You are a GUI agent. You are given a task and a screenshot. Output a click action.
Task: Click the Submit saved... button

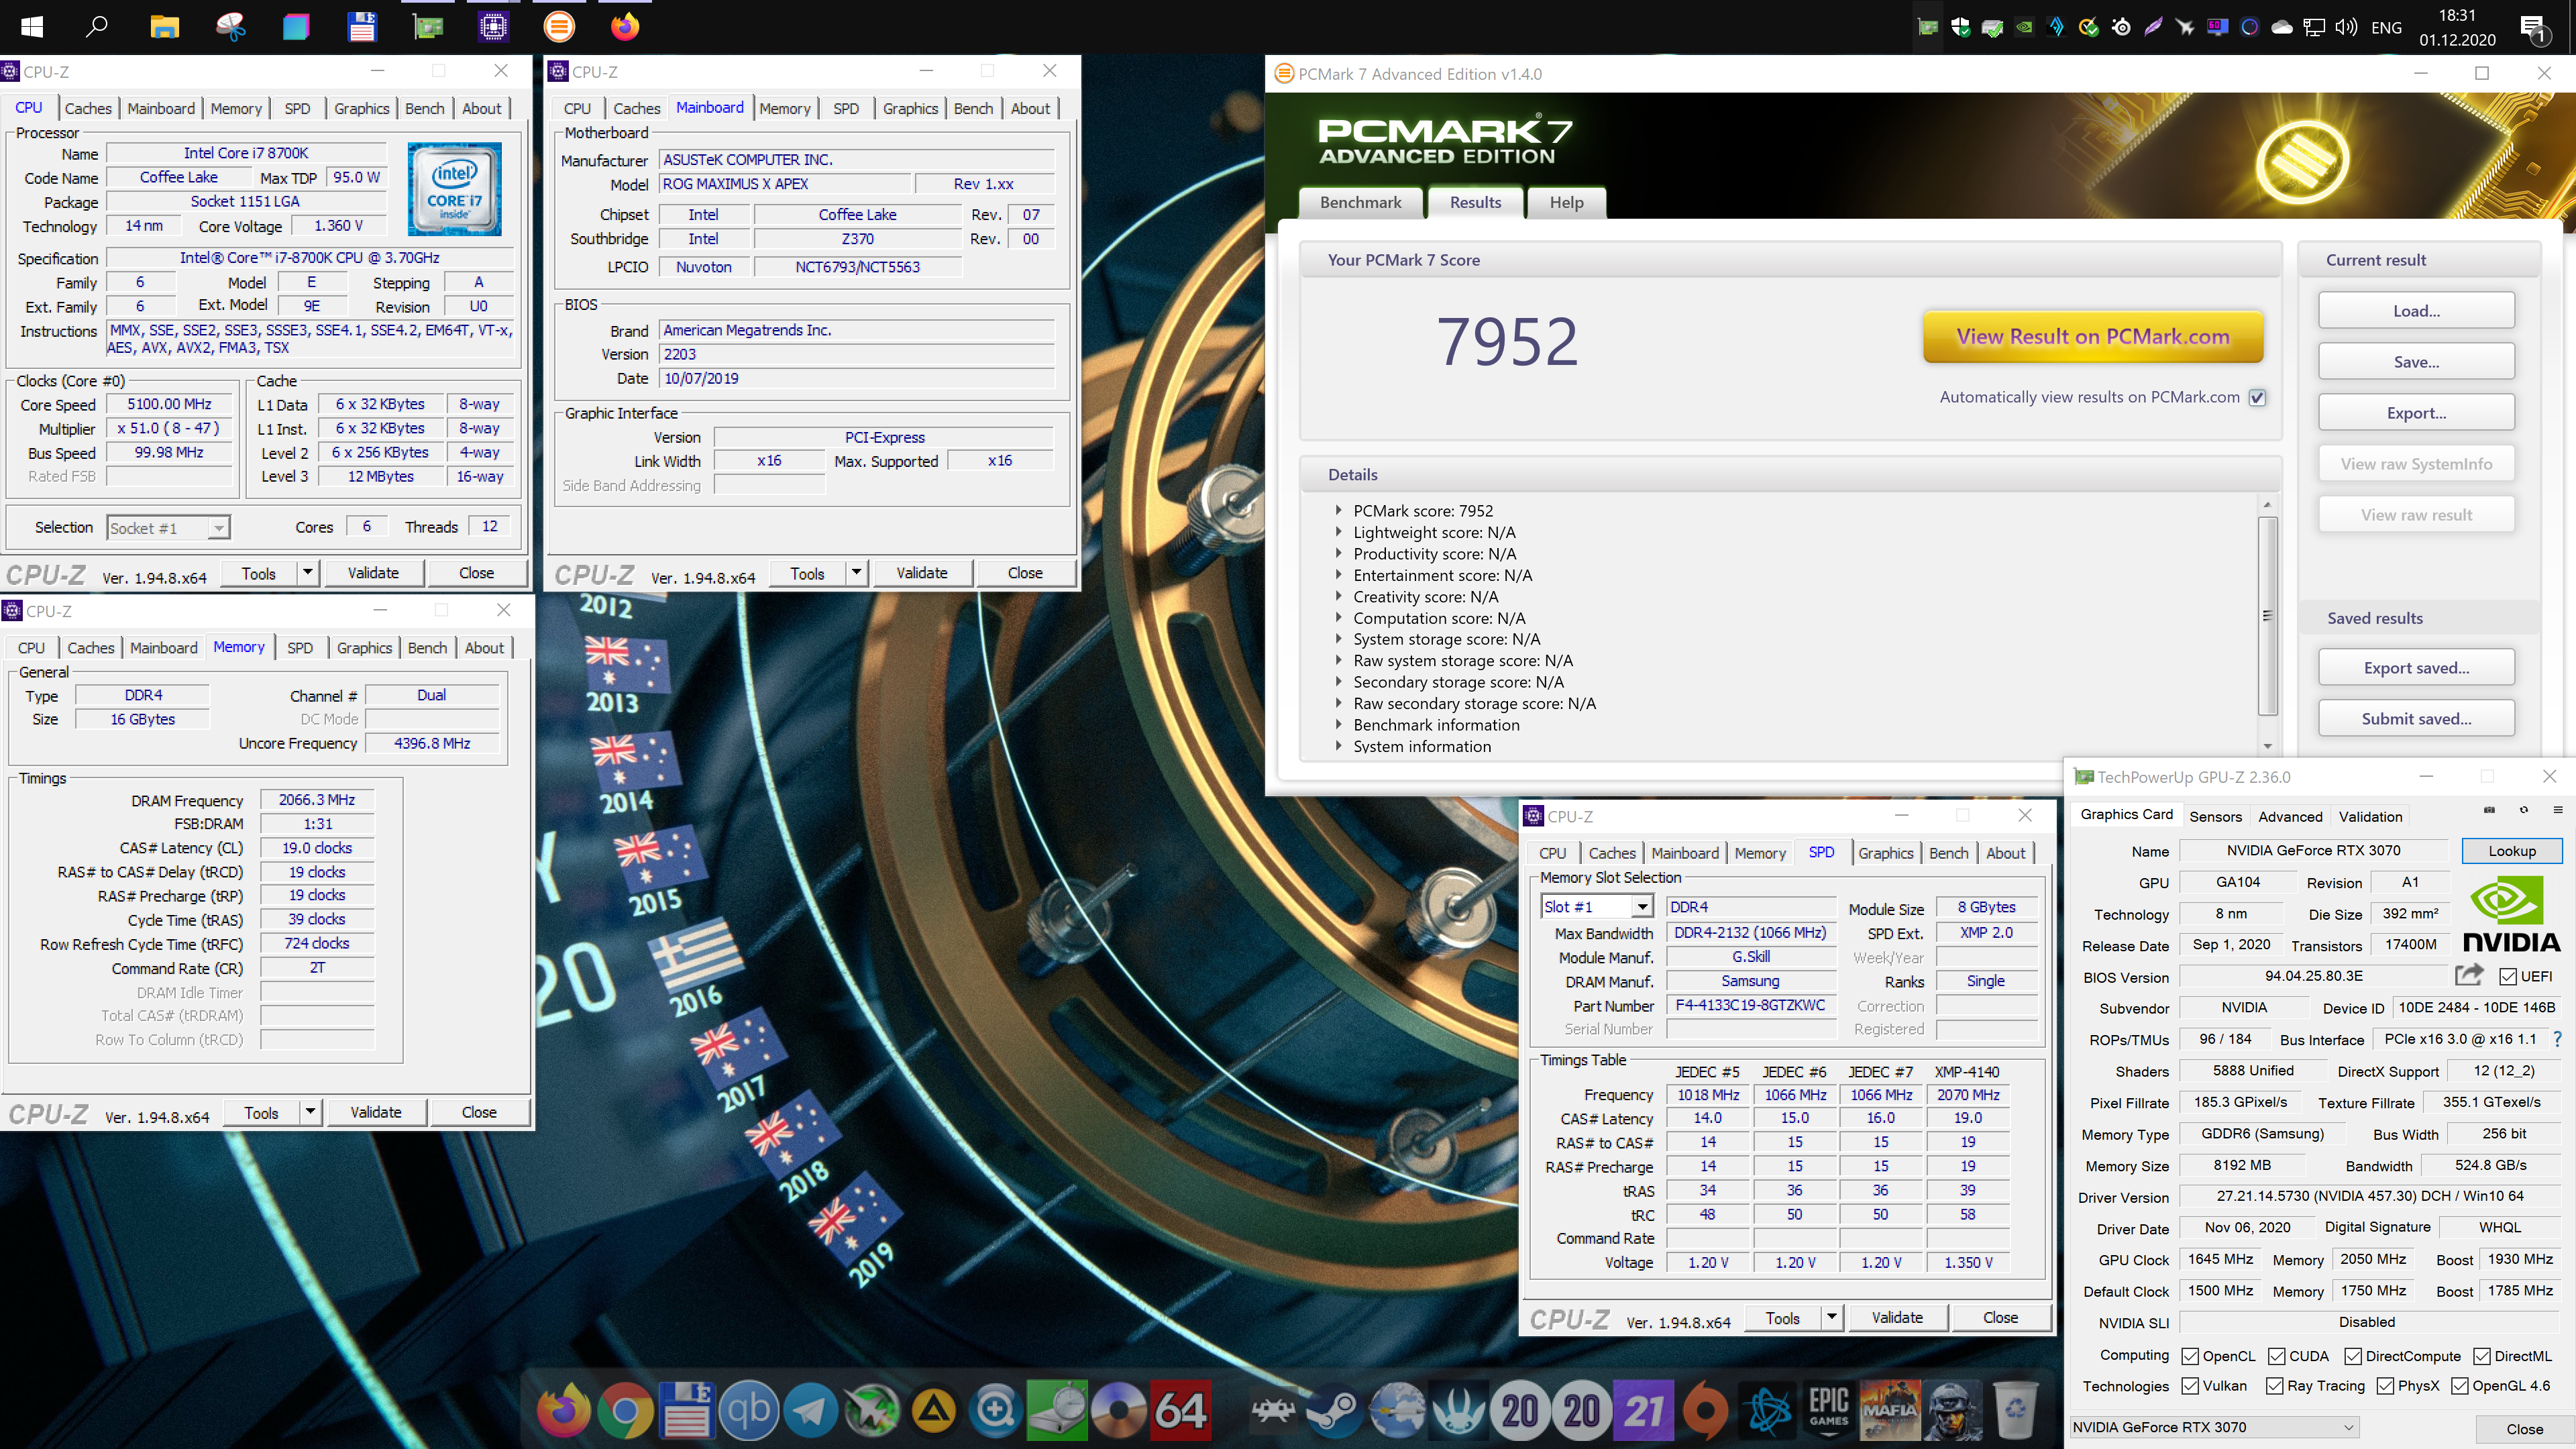pos(2416,718)
